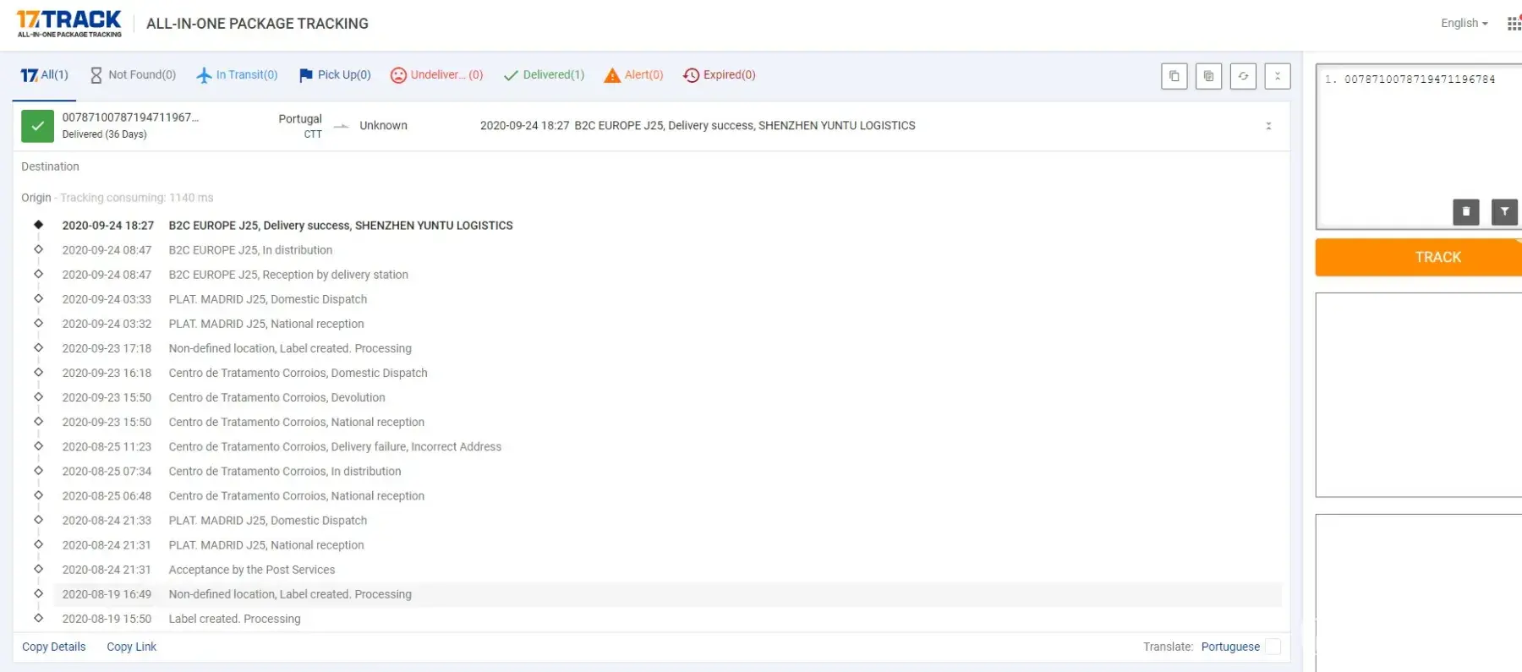
Task: Switch to the Delivered(1) tab
Action: point(544,75)
